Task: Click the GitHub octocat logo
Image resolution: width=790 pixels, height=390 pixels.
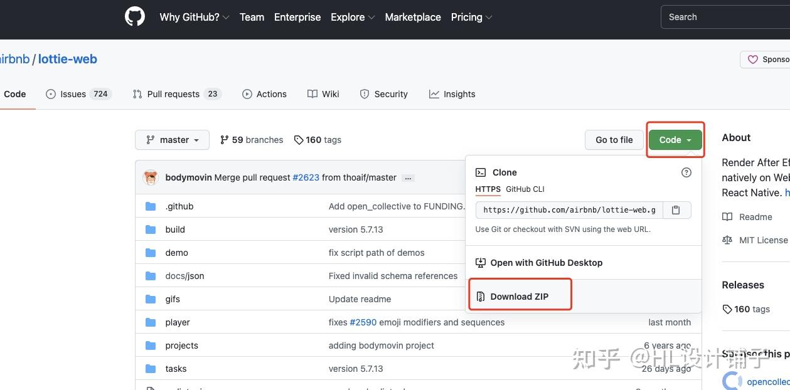Action: coord(134,16)
